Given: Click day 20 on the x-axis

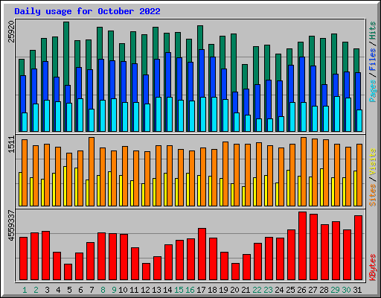Looking at the screenshot, I should [x=234, y=290].
